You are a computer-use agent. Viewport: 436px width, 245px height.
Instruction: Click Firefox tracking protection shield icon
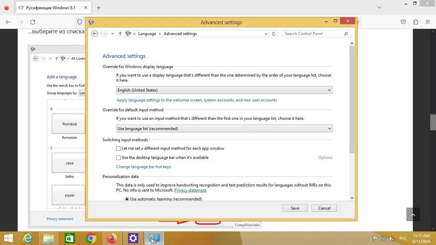[x=80, y=22]
